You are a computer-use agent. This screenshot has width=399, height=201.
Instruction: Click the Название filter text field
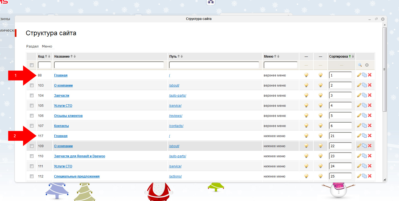pyautogui.click(x=109, y=65)
